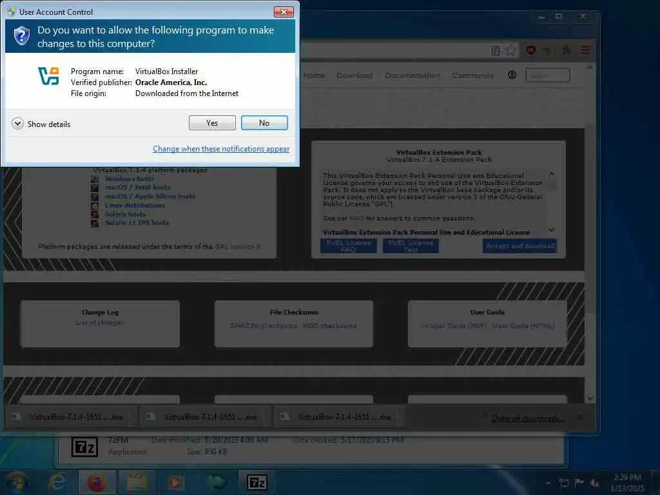Click Yes in the User Account Control dialog

point(212,123)
